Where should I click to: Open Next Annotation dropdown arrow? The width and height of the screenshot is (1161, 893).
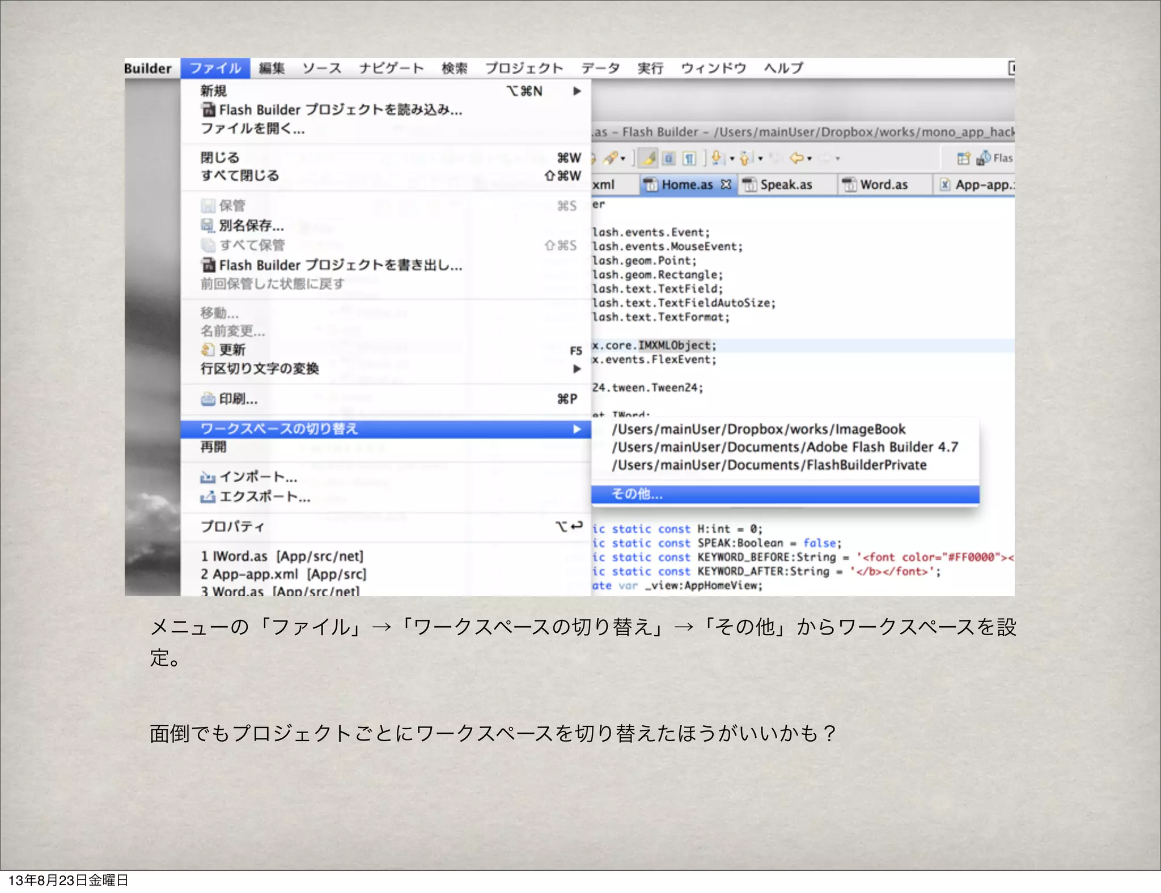point(732,159)
